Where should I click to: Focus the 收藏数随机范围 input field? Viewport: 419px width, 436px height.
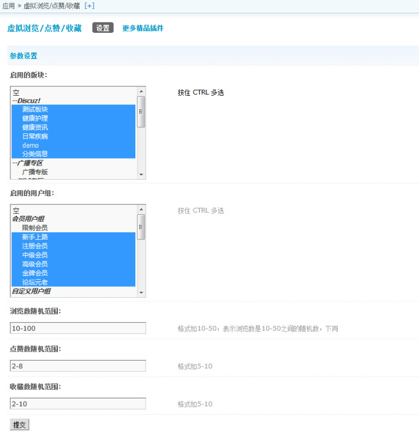point(78,404)
